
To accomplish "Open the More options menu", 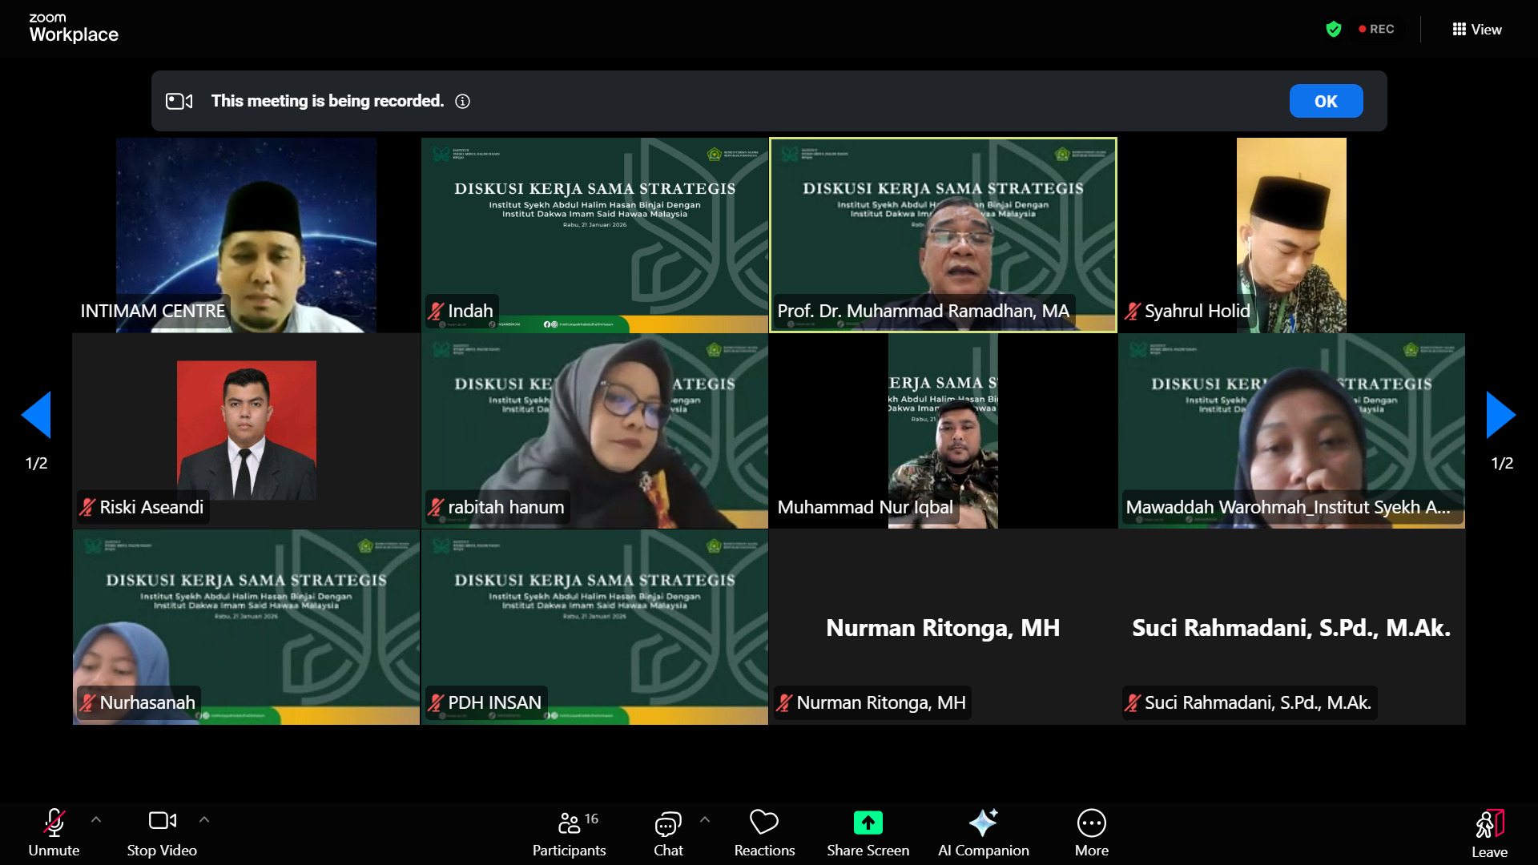I will pyautogui.click(x=1091, y=831).
